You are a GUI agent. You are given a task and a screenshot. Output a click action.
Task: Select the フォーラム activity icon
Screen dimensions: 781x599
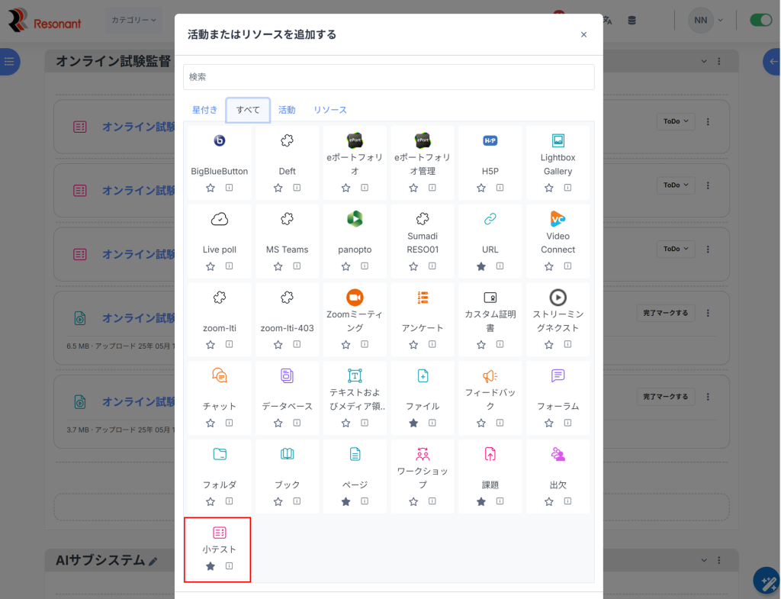point(558,375)
